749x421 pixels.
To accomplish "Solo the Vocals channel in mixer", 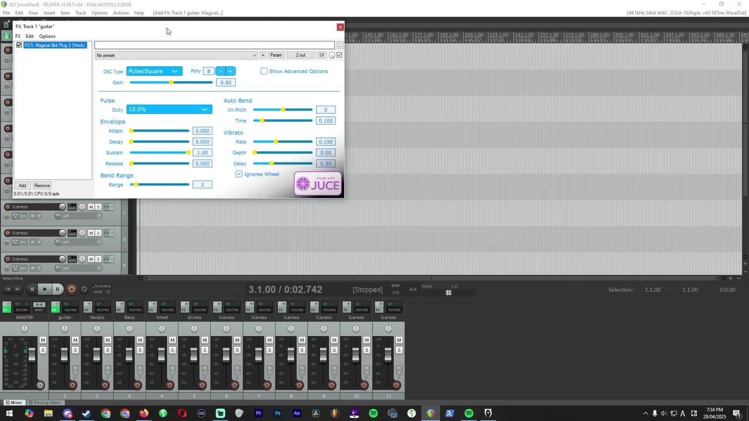I will (x=108, y=350).
